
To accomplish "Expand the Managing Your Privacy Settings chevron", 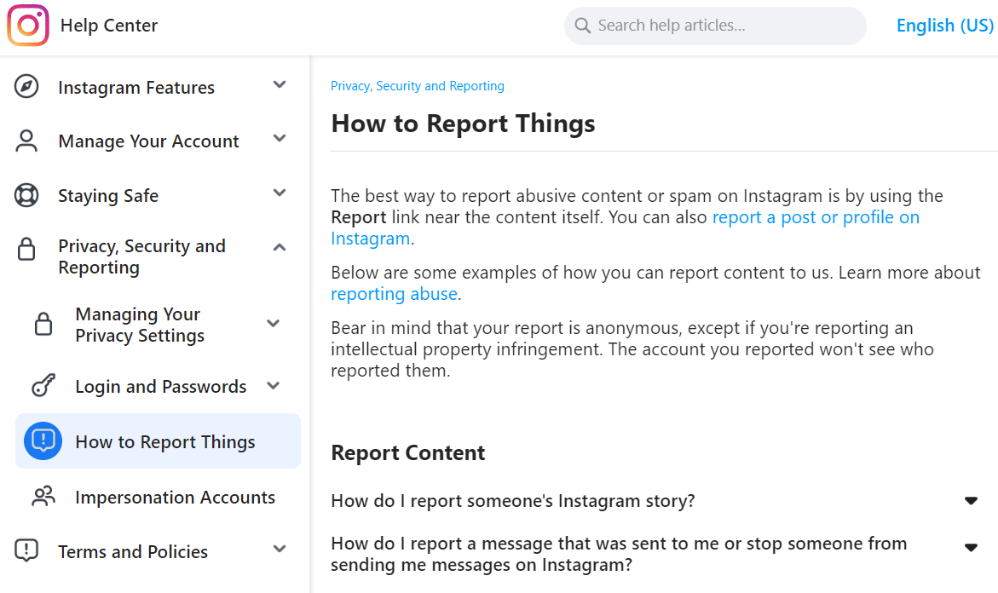I will [274, 323].
